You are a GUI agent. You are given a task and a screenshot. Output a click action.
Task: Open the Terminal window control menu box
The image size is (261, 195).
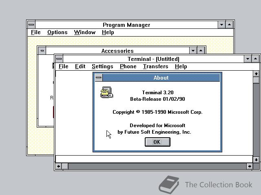point(59,58)
